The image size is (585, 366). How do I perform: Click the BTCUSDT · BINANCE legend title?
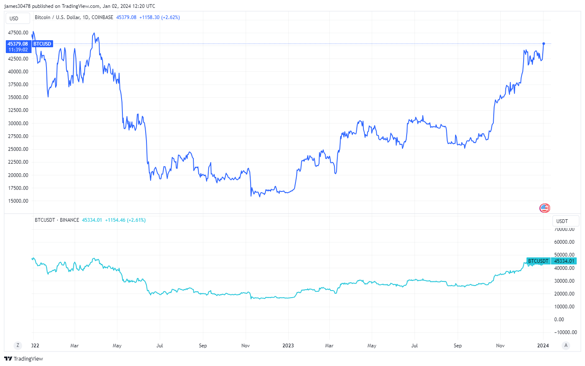point(57,220)
